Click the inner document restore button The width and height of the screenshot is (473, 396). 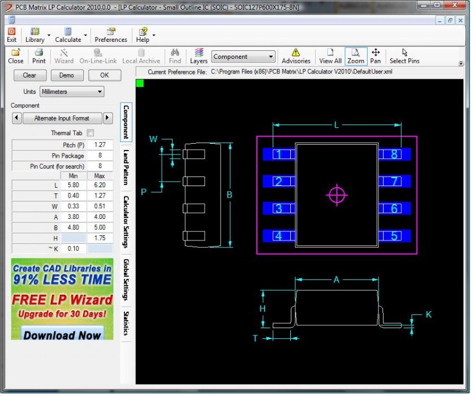point(450,20)
